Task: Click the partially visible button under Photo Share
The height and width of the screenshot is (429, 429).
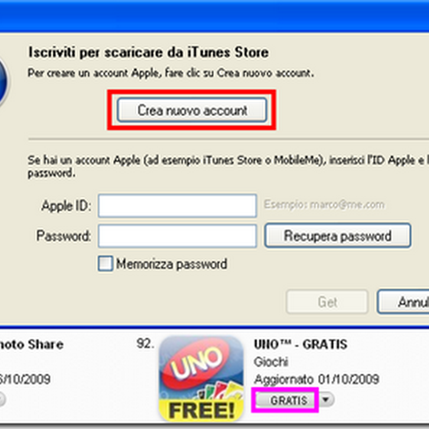Action: point(3,400)
